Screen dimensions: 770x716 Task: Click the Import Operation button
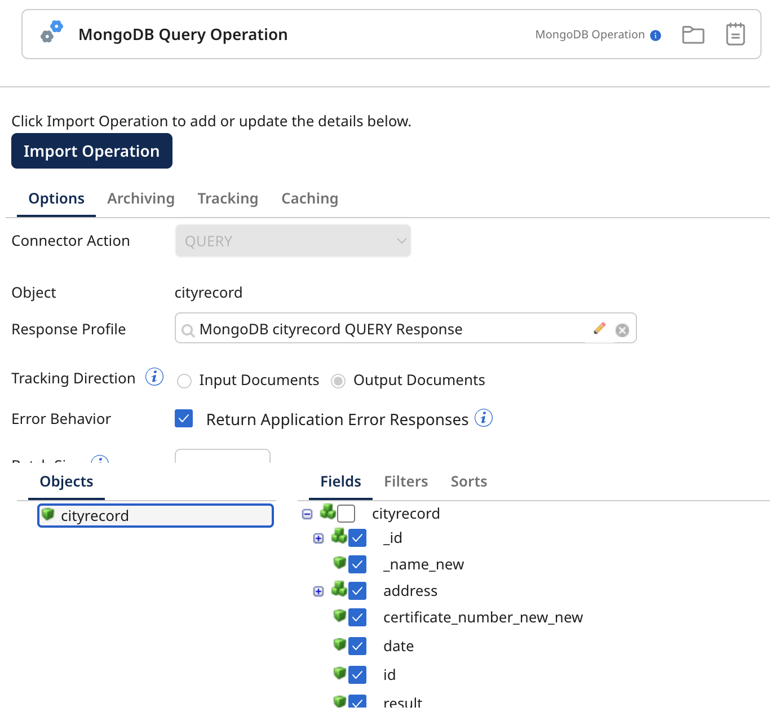click(92, 151)
